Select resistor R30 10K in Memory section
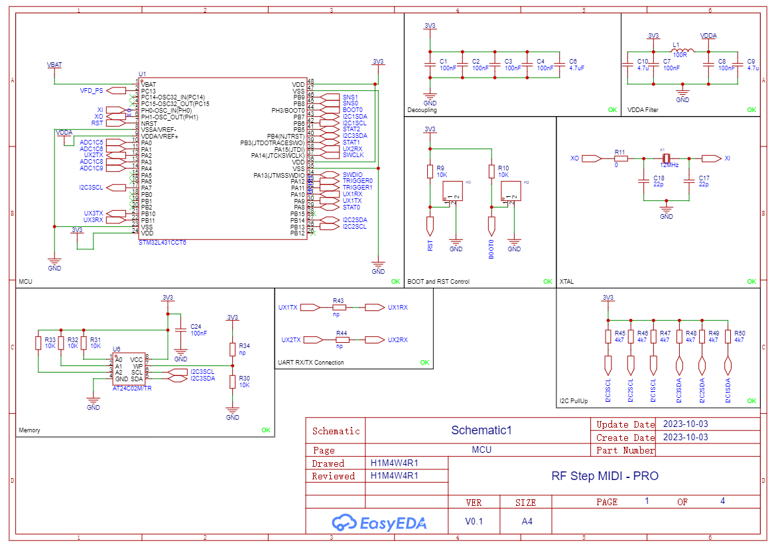The image size is (776, 547). click(x=233, y=382)
